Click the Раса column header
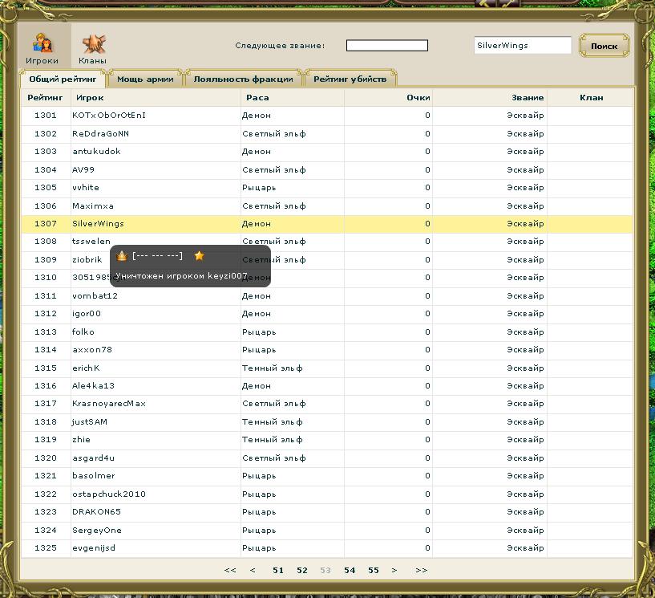The height and width of the screenshot is (598, 655). tap(256, 97)
